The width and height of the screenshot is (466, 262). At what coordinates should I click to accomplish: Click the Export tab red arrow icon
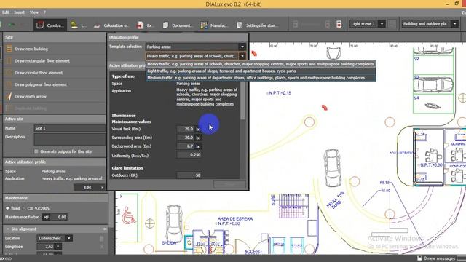click(141, 25)
